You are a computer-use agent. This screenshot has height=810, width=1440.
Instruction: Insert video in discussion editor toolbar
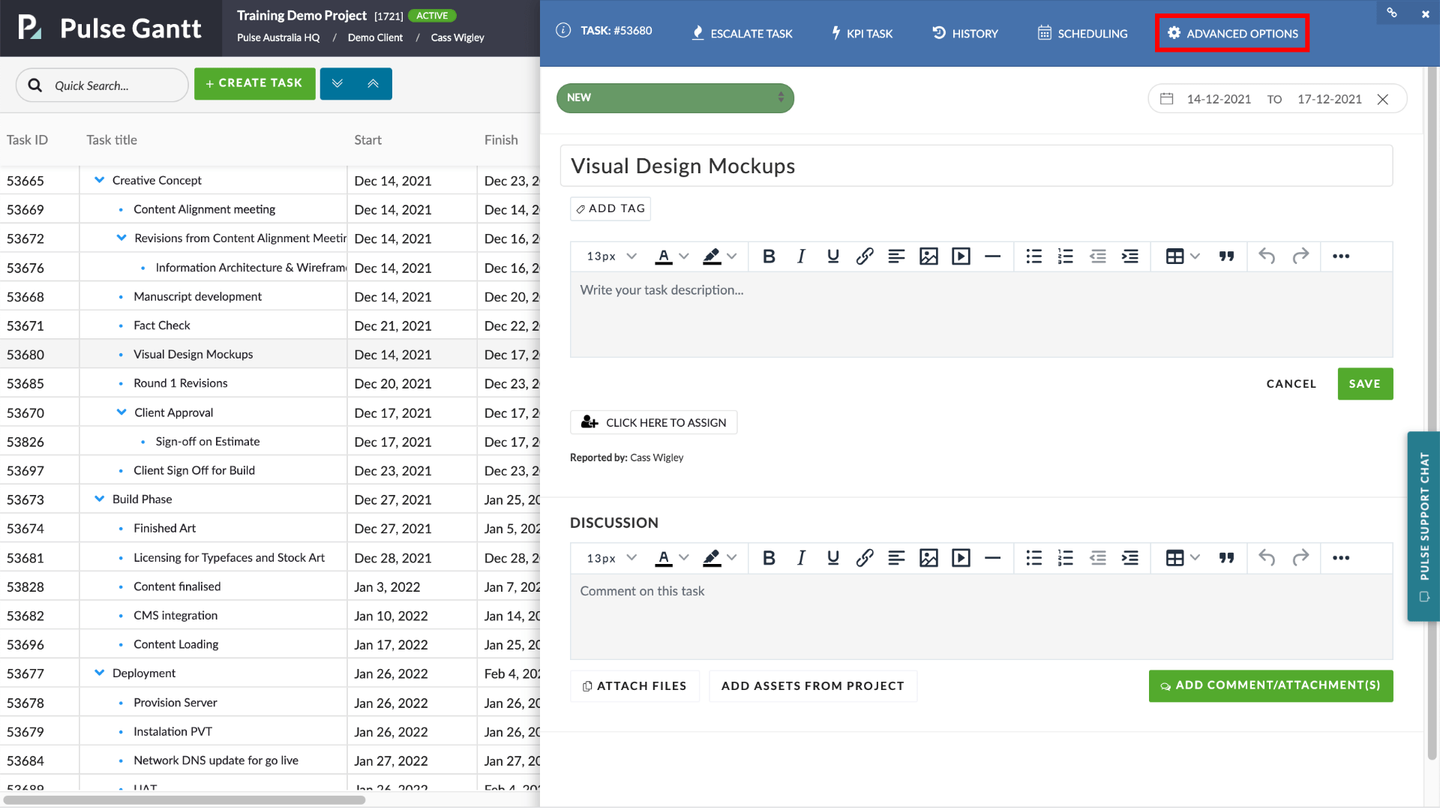(961, 558)
